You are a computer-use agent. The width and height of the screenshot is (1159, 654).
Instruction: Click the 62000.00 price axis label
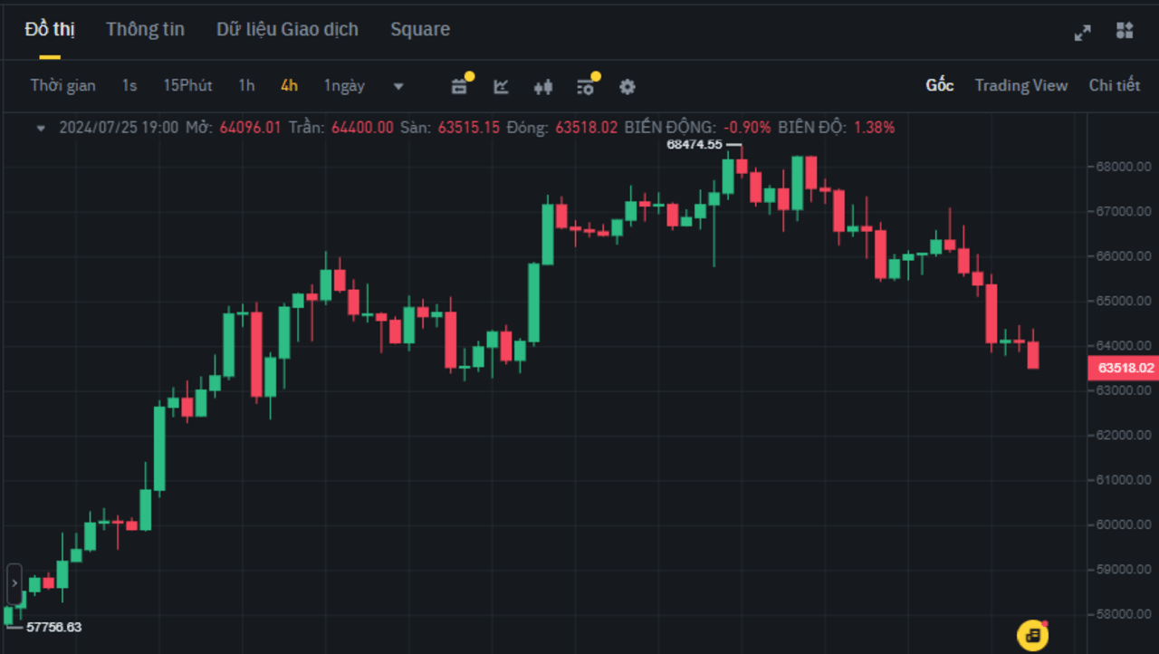click(x=1125, y=435)
